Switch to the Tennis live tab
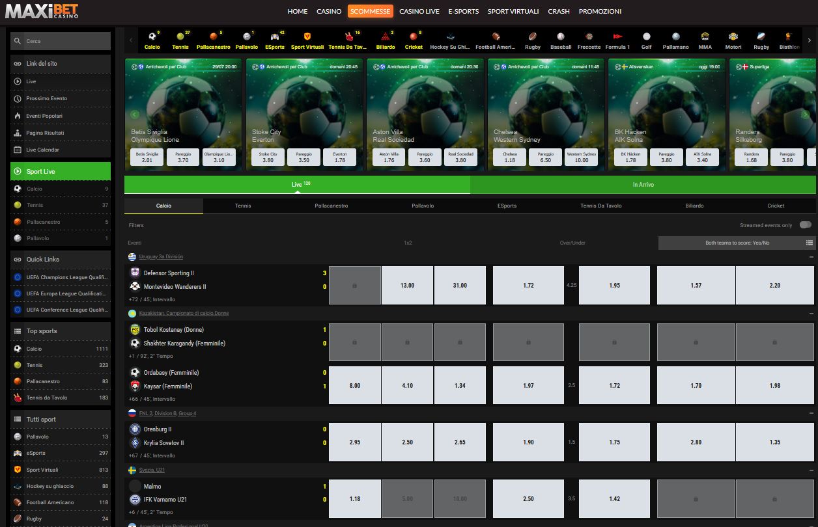This screenshot has width=818, height=527. pos(243,206)
